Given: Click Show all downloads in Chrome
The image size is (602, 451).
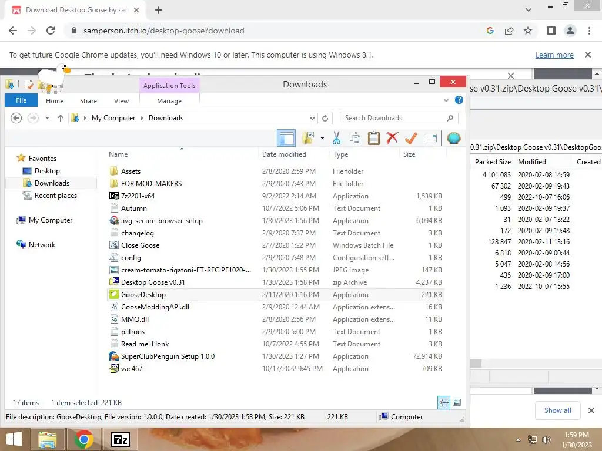Looking at the screenshot, I should (x=557, y=410).
